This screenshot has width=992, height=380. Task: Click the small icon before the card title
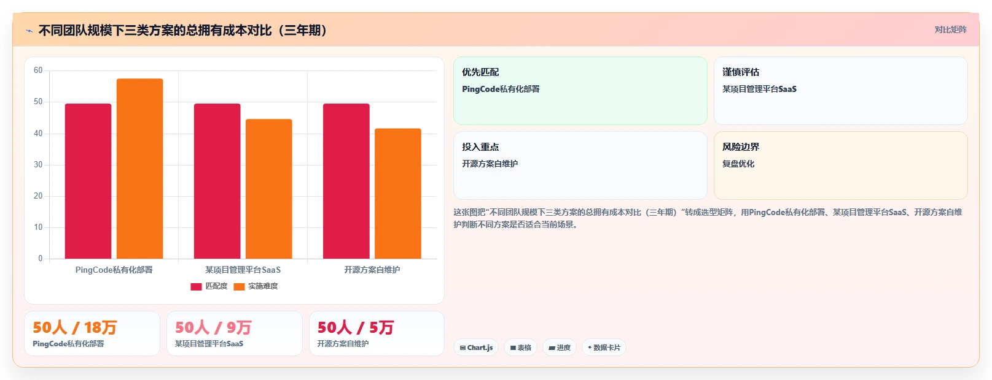(29, 31)
